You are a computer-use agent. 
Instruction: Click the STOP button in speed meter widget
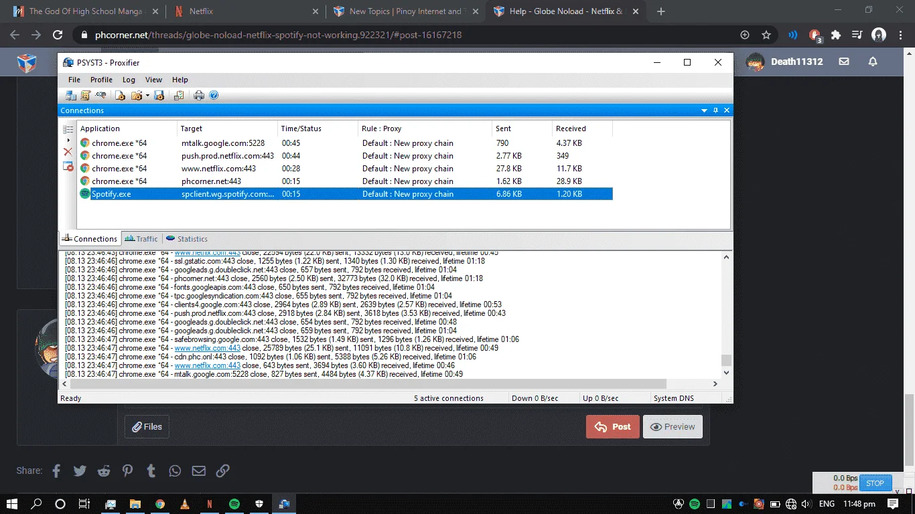tap(875, 483)
